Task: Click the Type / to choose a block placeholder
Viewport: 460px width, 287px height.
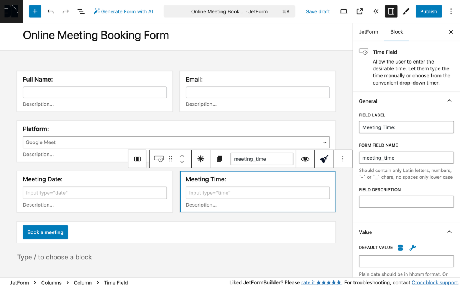Action: point(54,257)
